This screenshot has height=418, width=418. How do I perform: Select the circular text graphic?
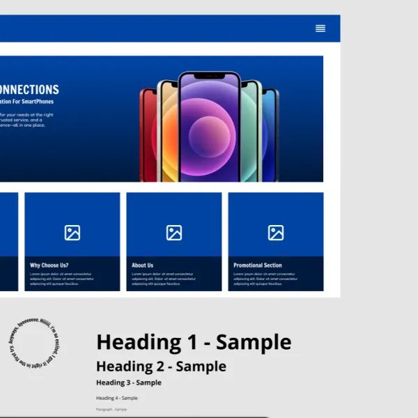tap(34, 343)
